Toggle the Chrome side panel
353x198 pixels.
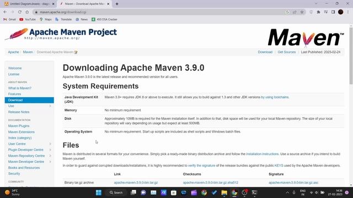click(x=333, y=12)
